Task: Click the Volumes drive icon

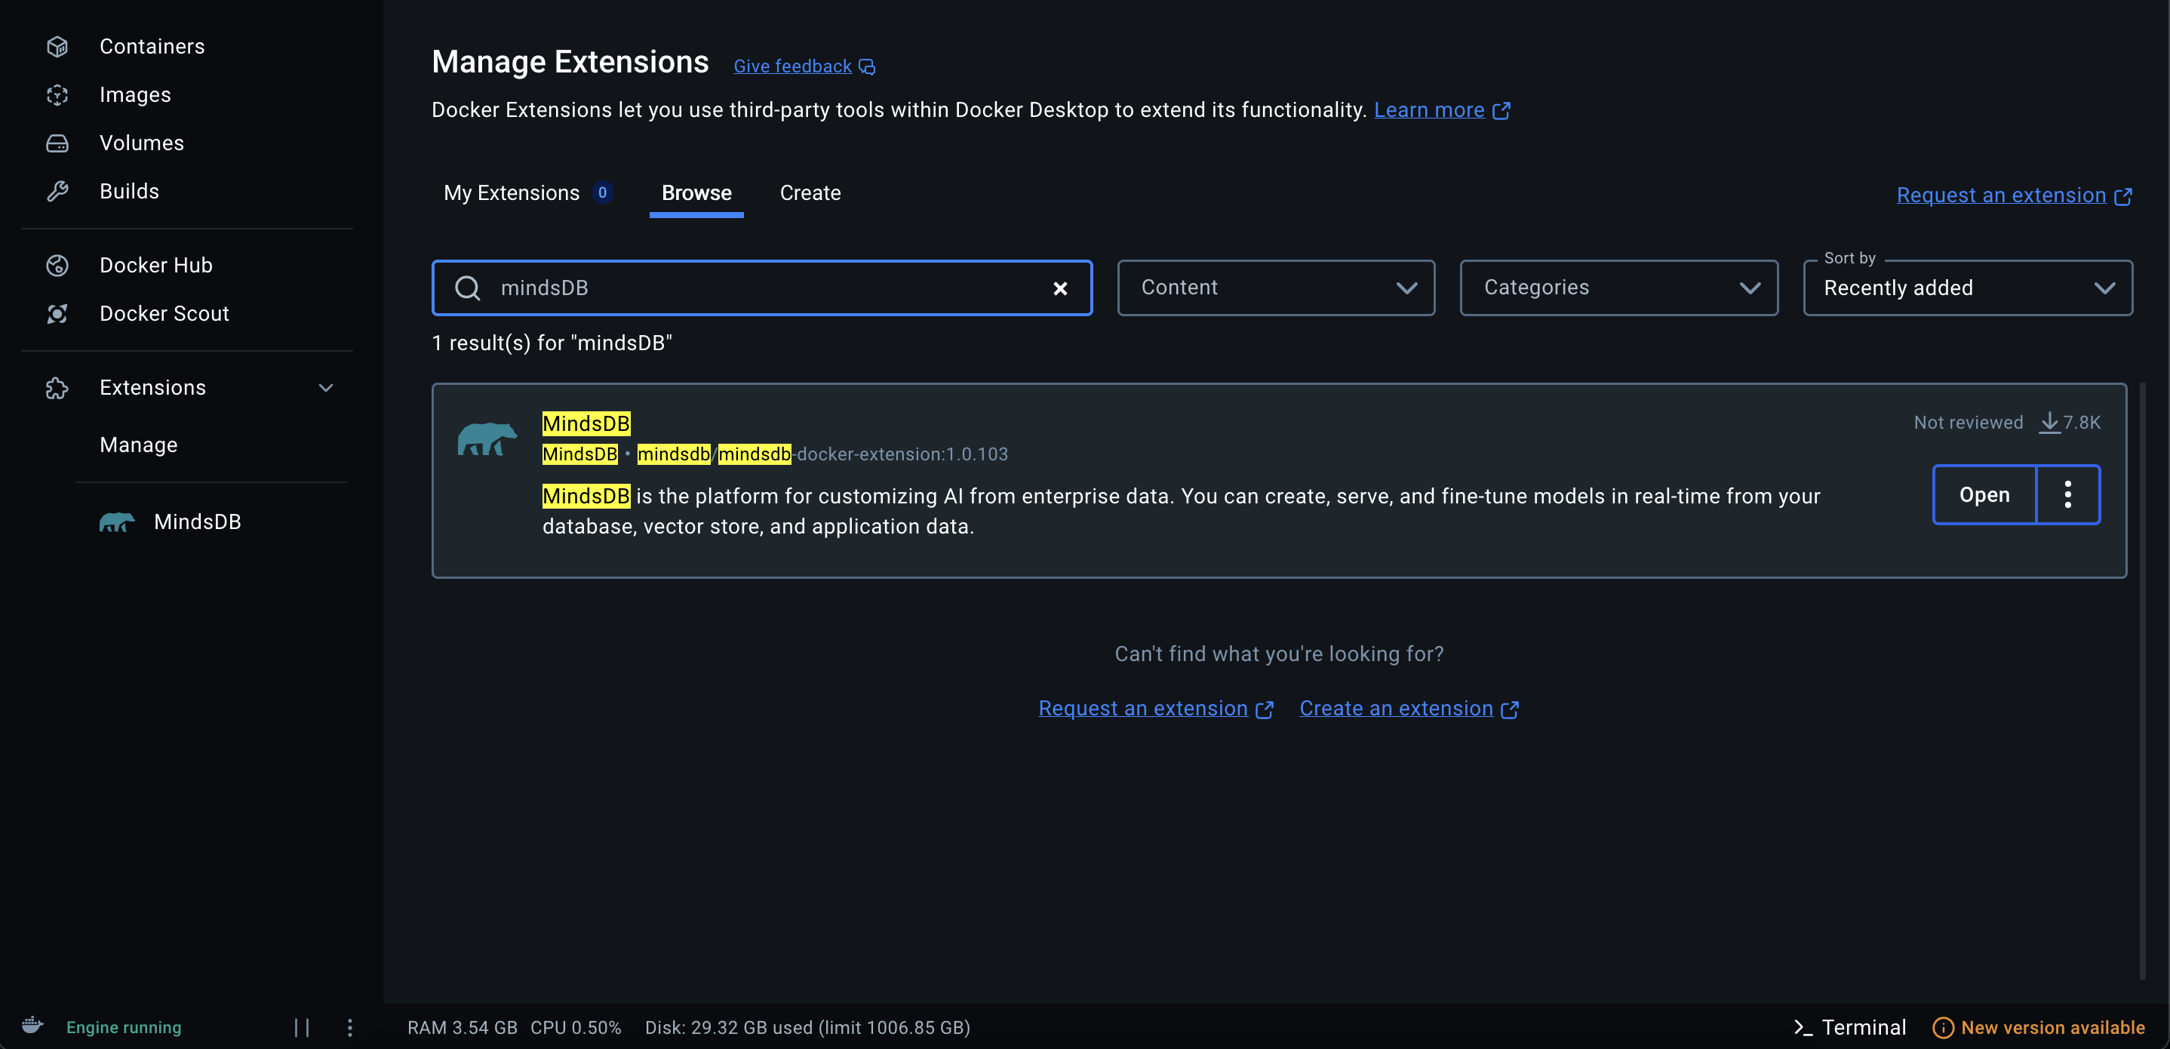Action: 57,143
